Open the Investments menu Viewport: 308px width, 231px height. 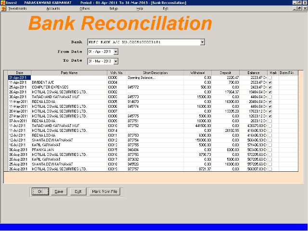pyautogui.click(x=17, y=9)
